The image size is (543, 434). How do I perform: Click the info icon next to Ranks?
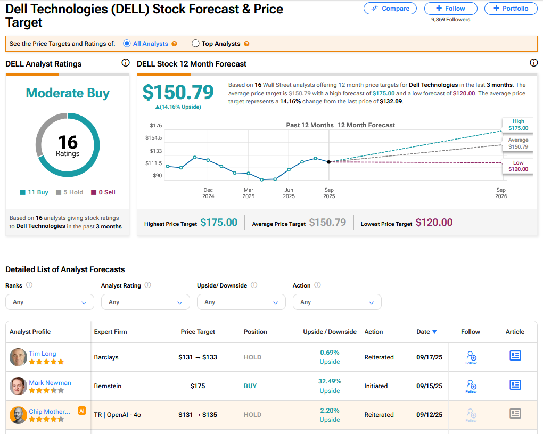[x=29, y=285]
